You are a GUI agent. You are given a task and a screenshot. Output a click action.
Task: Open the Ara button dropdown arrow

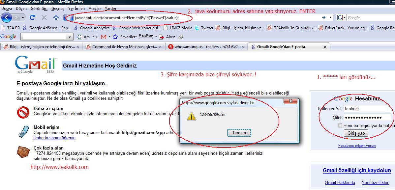click(x=93, y=37)
